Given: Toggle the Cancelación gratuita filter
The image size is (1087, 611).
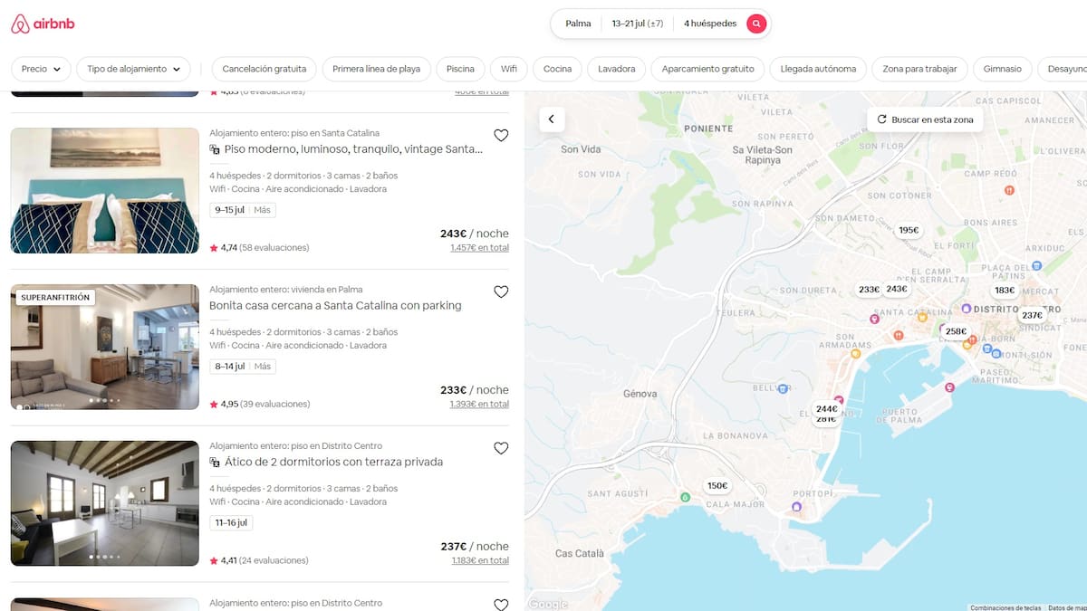Looking at the screenshot, I should (x=264, y=69).
